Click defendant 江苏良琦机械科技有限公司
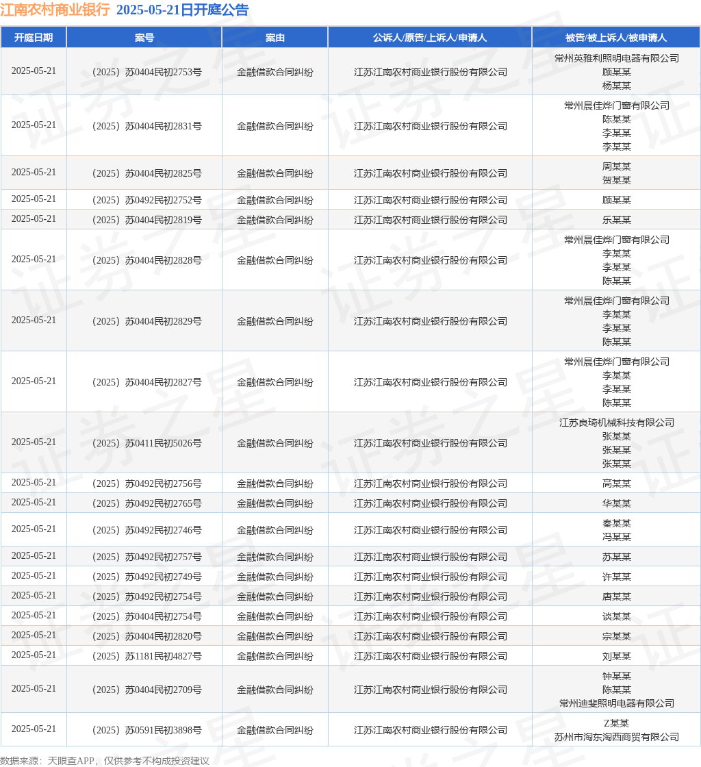This screenshot has width=701, height=767. click(x=616, y=423)
